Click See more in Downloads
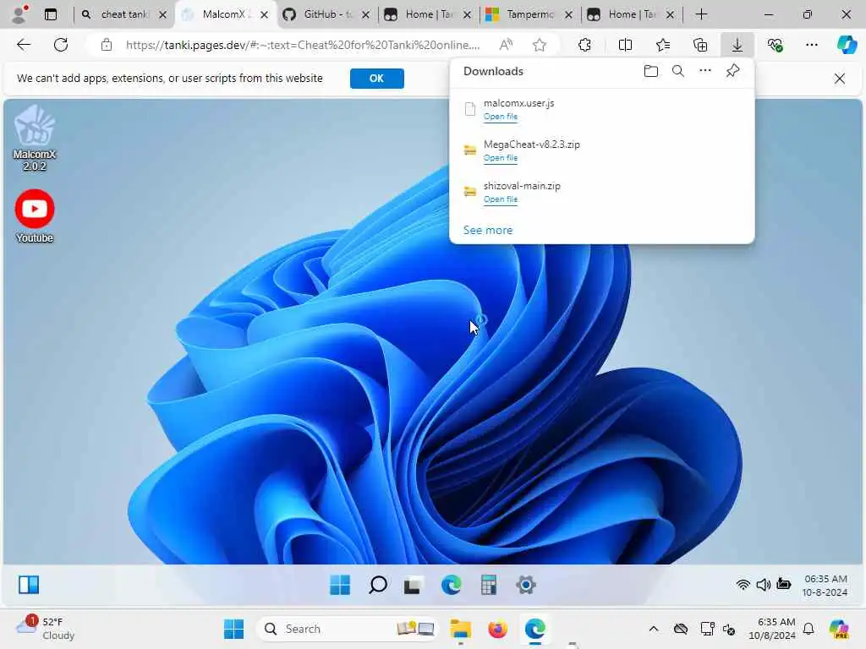The width and height of the screenshot is (866, 649). coord(488,230)
